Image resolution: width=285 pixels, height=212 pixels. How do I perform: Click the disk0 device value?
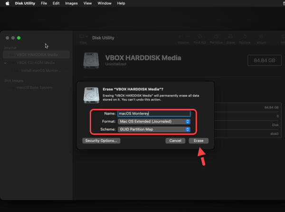coord(275,134)
